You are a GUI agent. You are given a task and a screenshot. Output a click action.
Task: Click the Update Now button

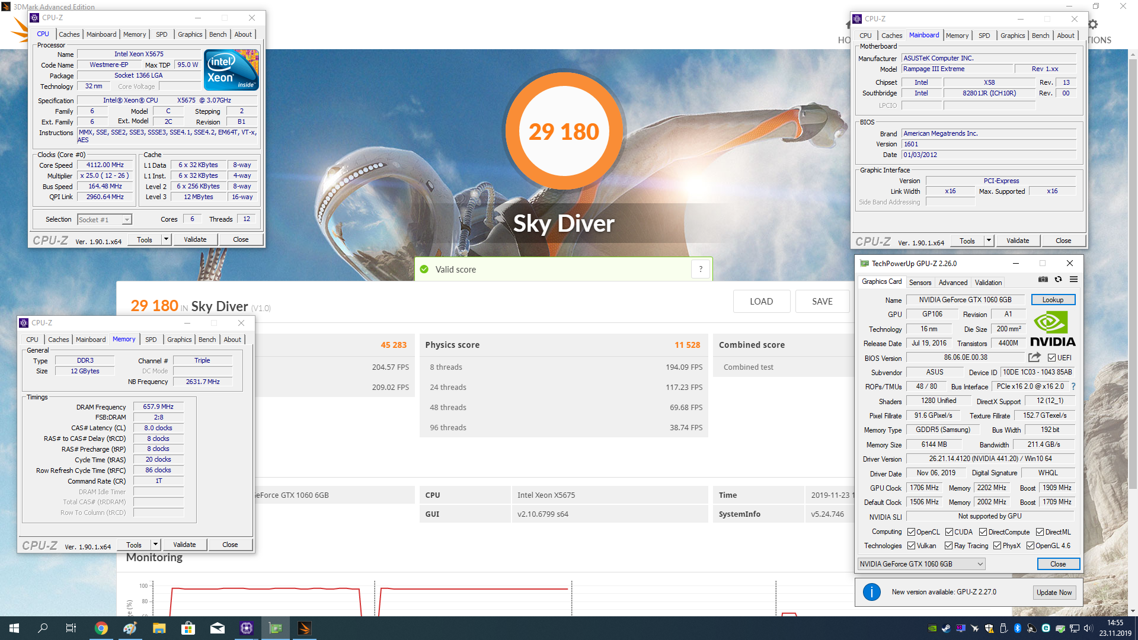[1054, 593]
